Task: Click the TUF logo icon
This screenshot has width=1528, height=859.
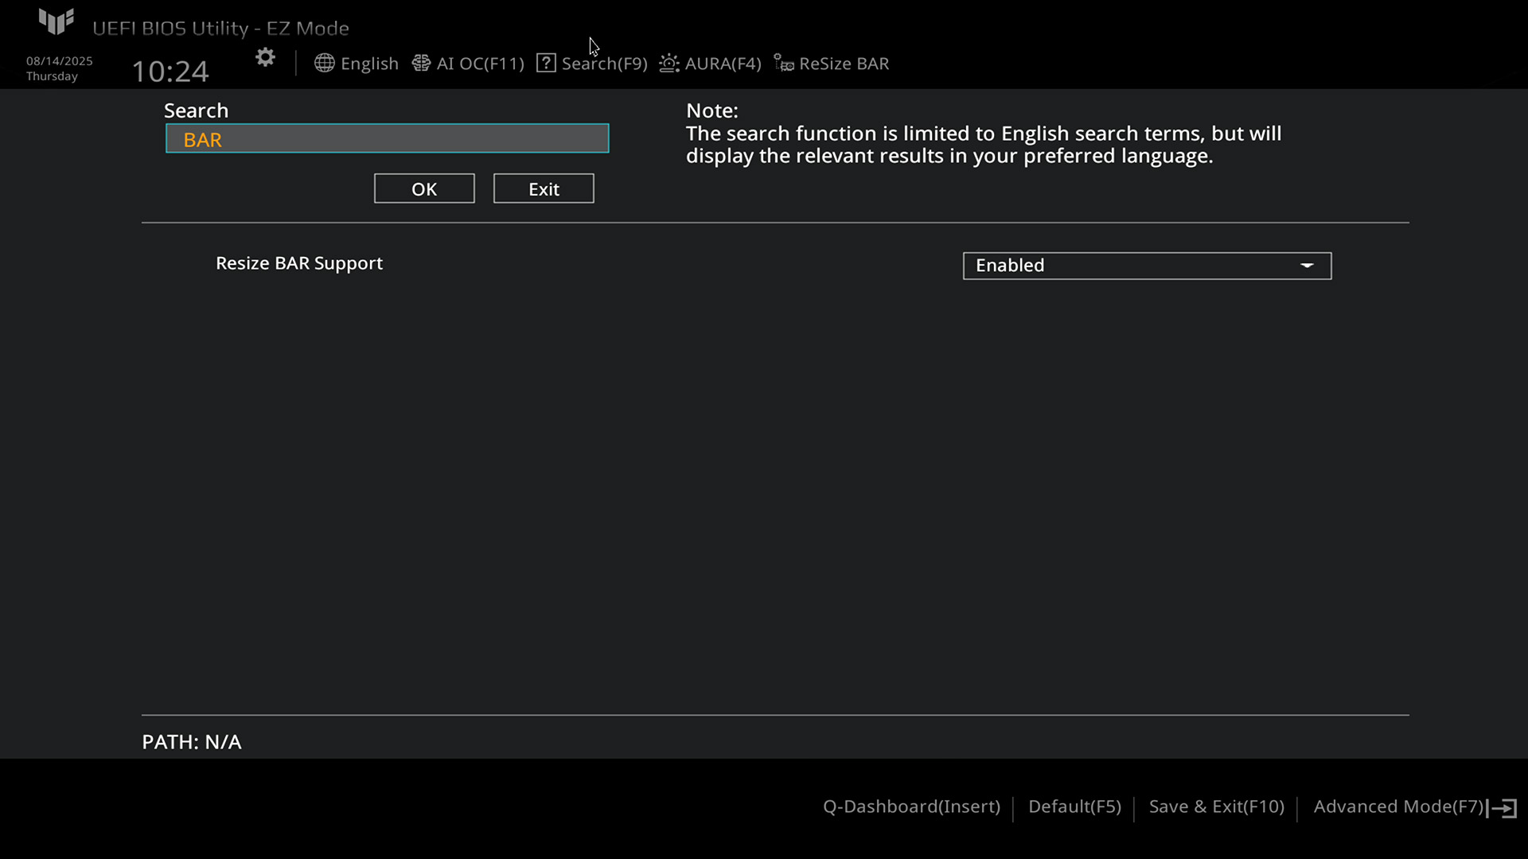Action: (x=57, y=21)
